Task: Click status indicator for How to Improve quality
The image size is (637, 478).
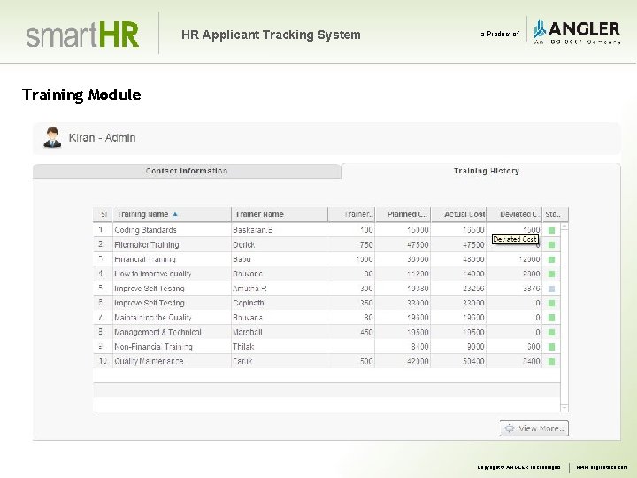Action: pos(551,274)
